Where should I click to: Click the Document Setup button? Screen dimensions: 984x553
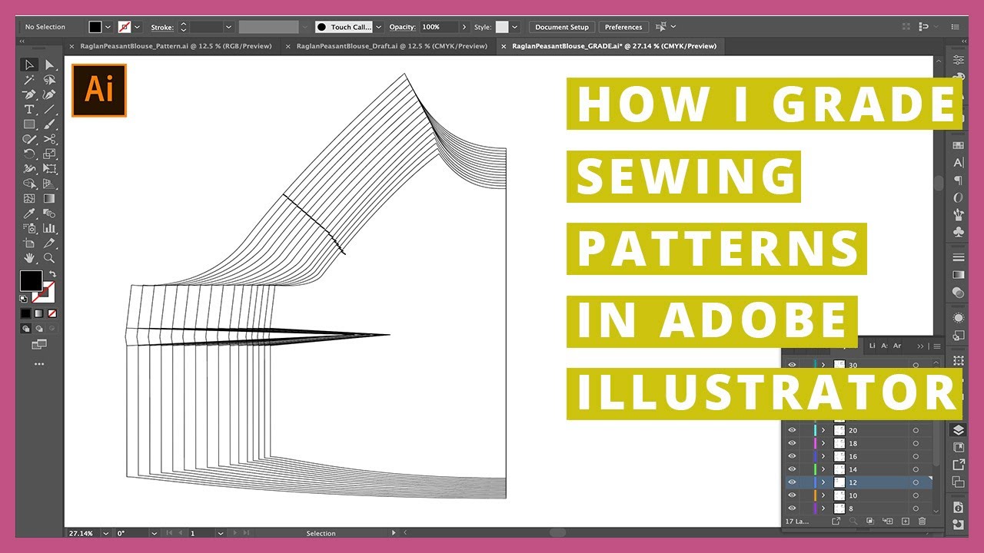[562, 27]
